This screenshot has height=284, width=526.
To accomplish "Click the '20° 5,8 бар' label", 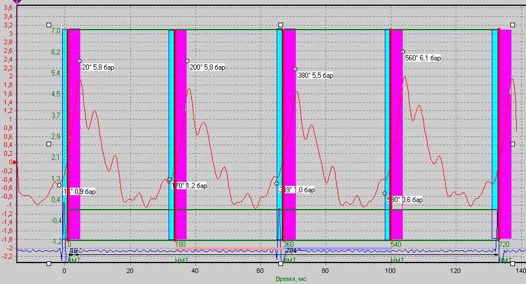I will tap(98, 67).
